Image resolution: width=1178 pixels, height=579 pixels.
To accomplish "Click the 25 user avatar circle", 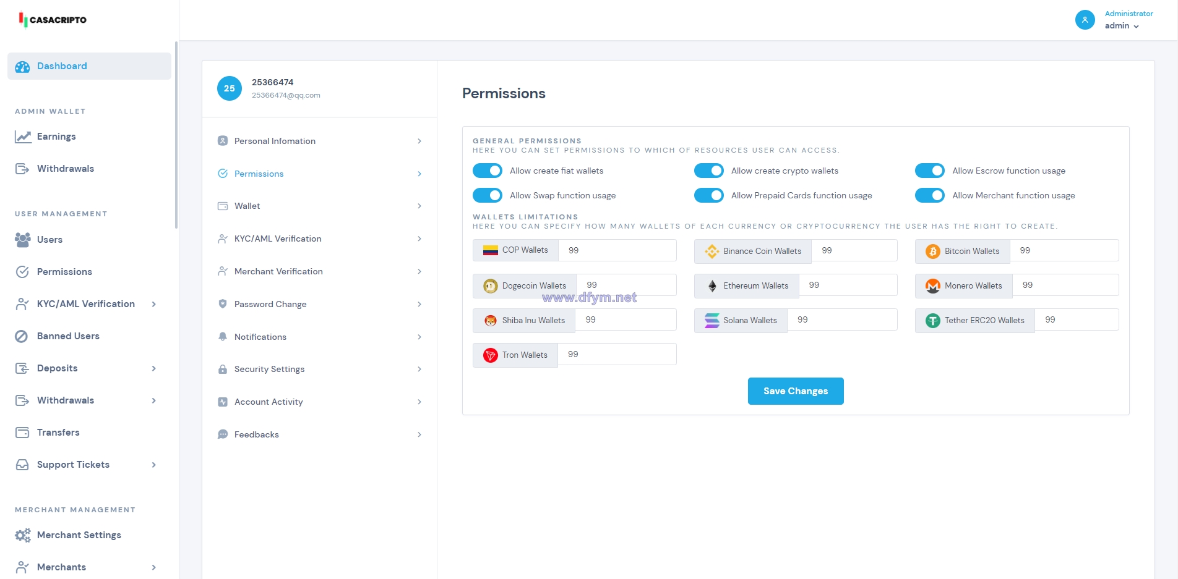I will [x=230, y=88].
